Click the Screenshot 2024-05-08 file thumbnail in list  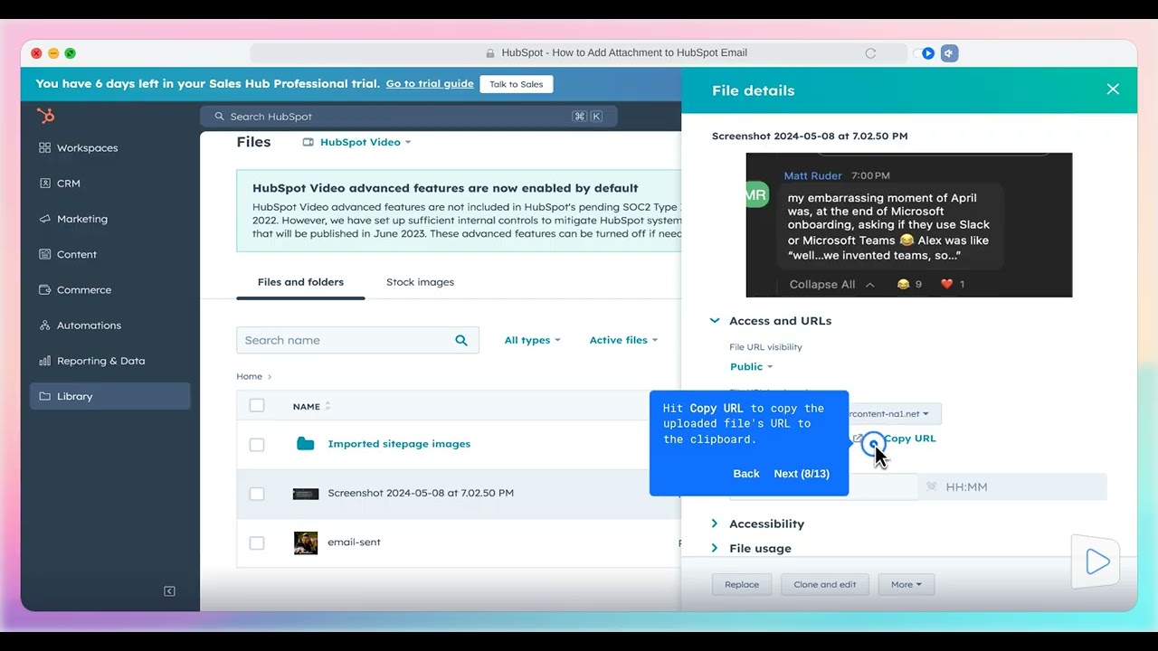306,494
